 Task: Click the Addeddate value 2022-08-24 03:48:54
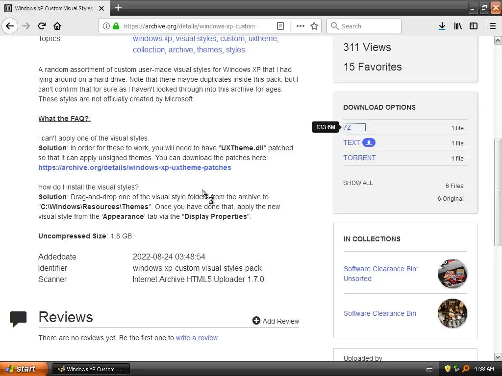pos(169,257)
